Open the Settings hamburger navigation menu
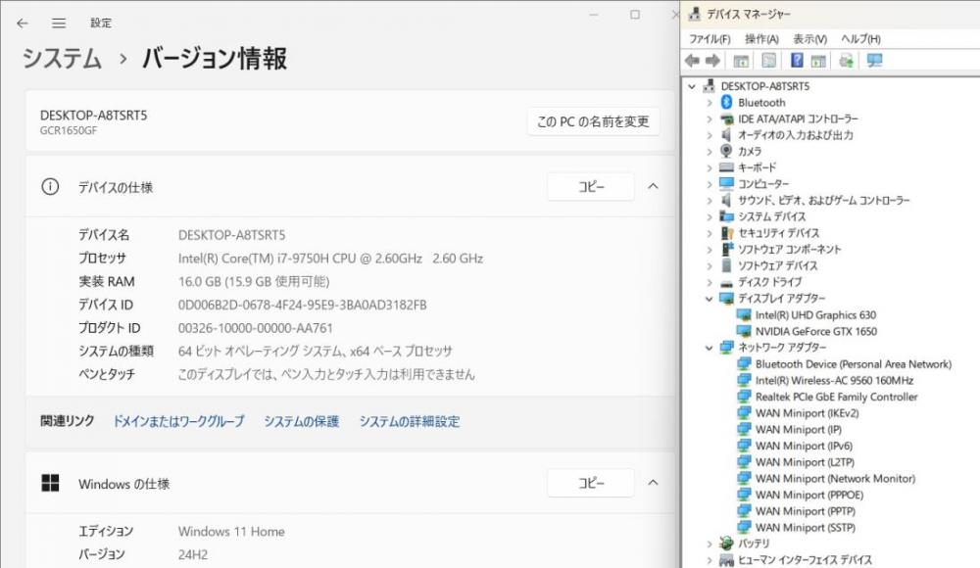Image resolution: width=980 pixels, height=568 pixels. point(59,24)
